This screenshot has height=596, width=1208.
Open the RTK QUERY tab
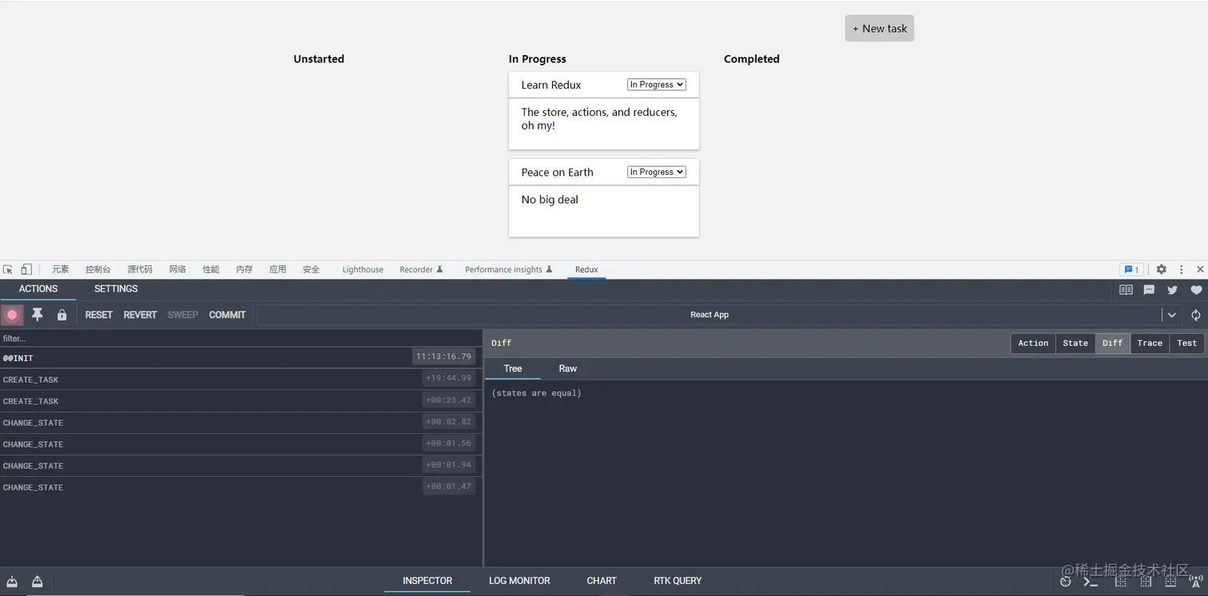click(677, 581)
